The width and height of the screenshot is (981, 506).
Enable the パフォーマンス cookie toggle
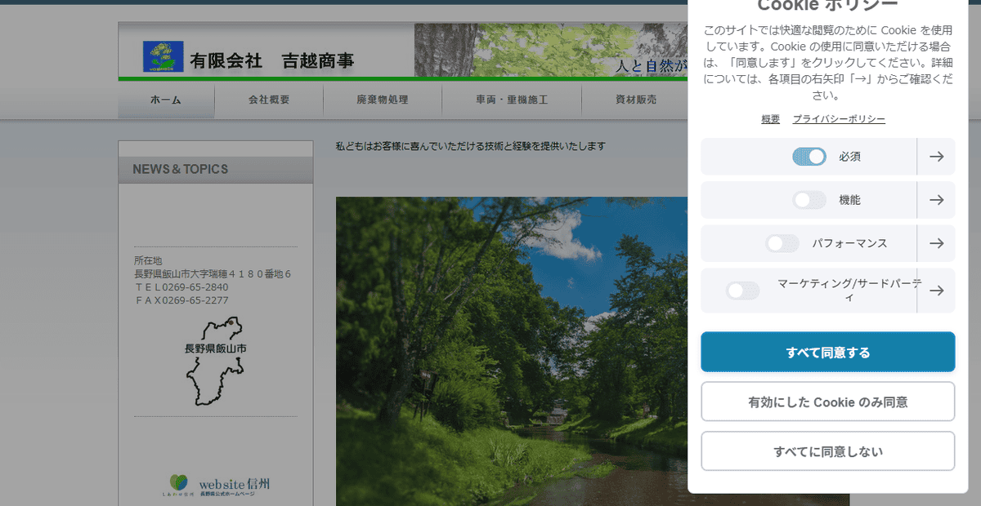[x=782, y=243]
